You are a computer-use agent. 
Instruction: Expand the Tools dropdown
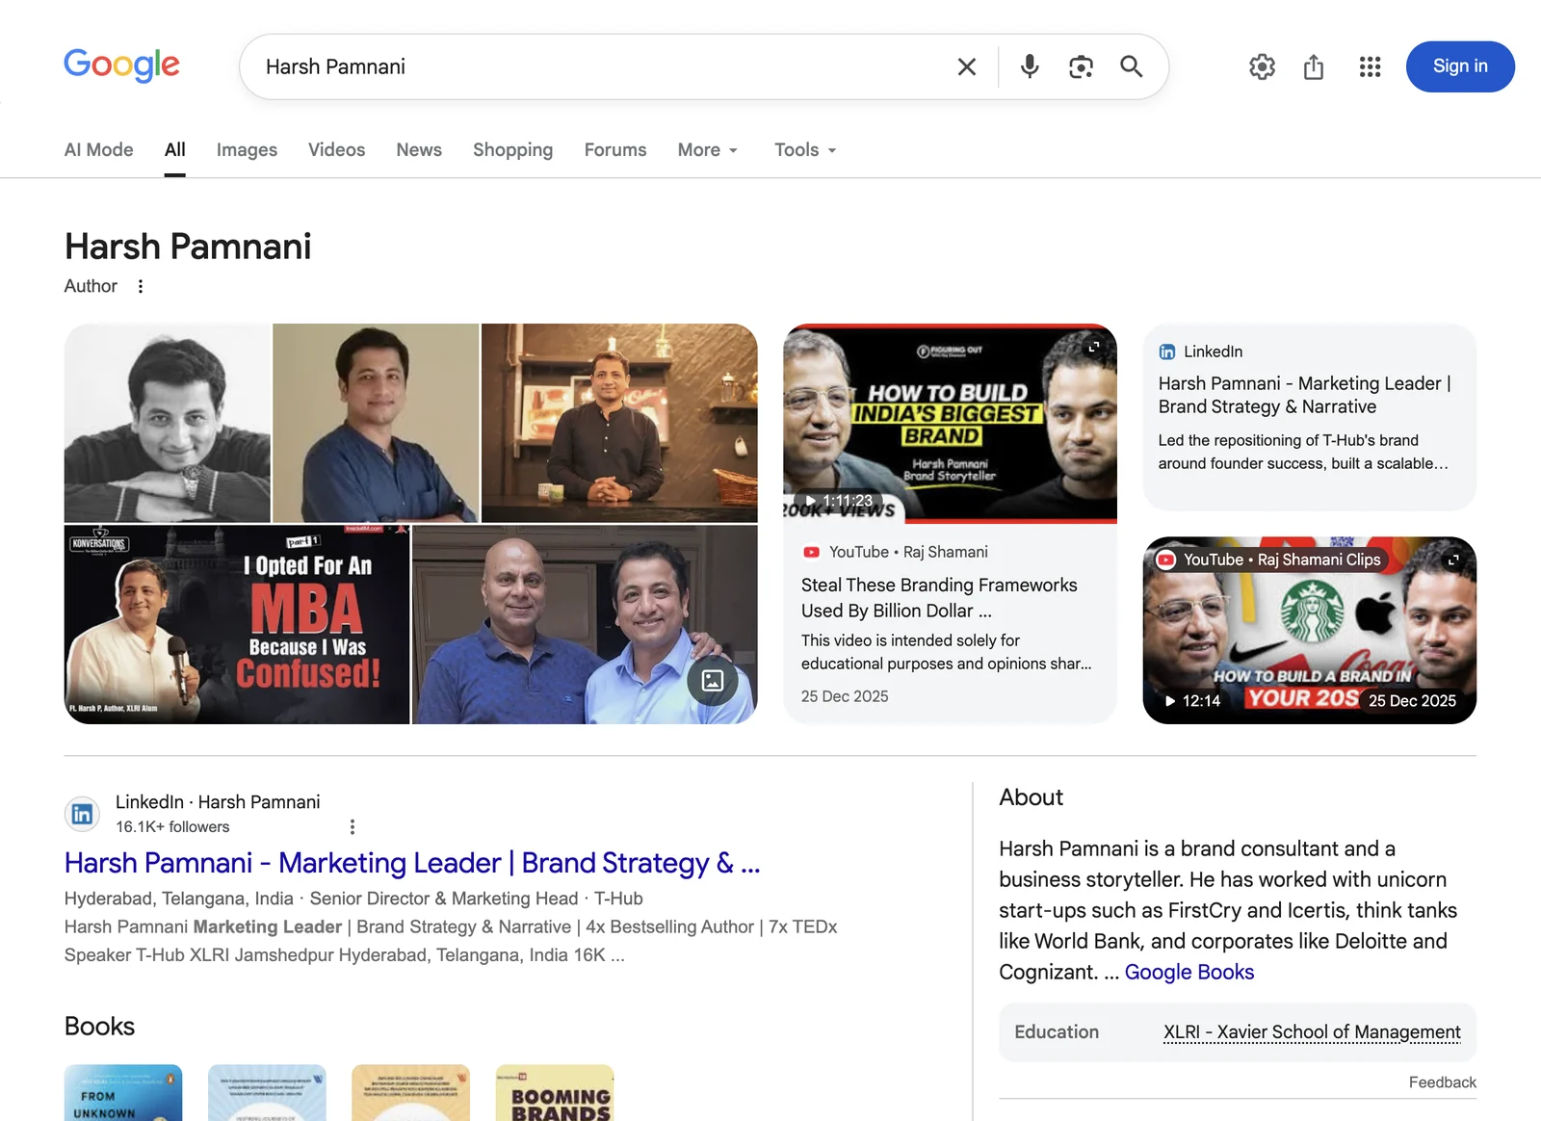[805, 149]
